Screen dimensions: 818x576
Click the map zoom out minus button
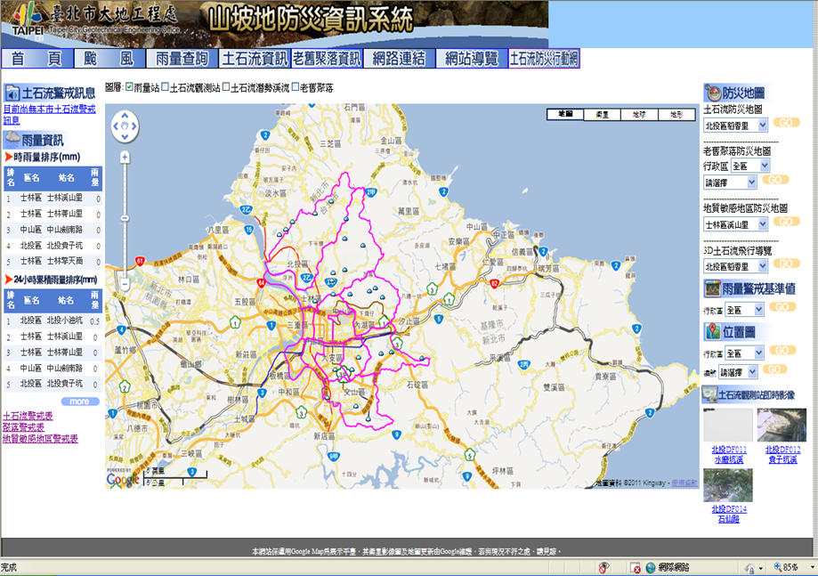tap(125, 284)
